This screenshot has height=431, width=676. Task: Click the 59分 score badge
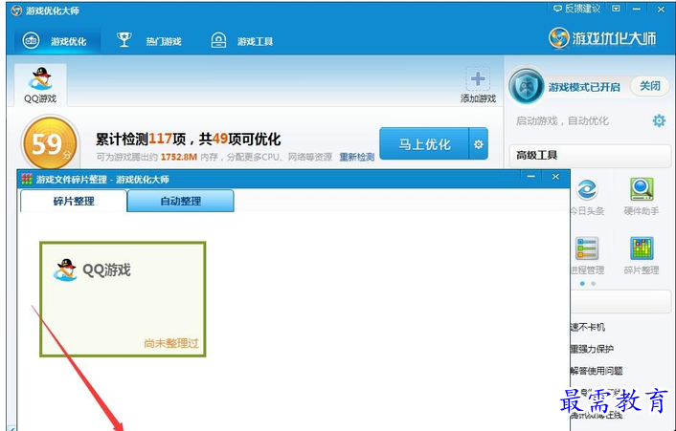[50, 144]
